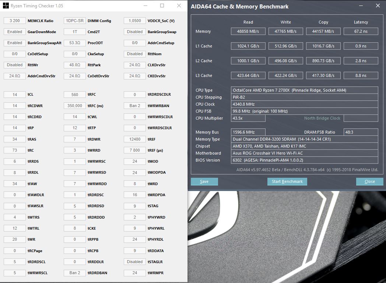Click the L2 Cache Write 496.08 GB/s box
The image size is (386, 283).
click(x=285, y=61)
